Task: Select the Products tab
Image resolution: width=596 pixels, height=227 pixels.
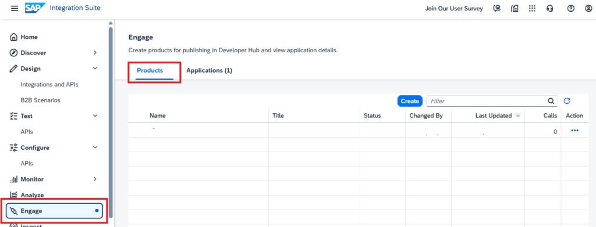Action: 150,70
